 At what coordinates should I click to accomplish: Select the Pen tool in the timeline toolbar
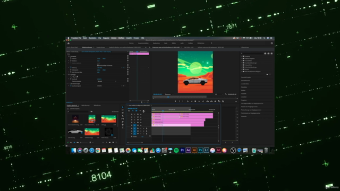coord(123,121)
